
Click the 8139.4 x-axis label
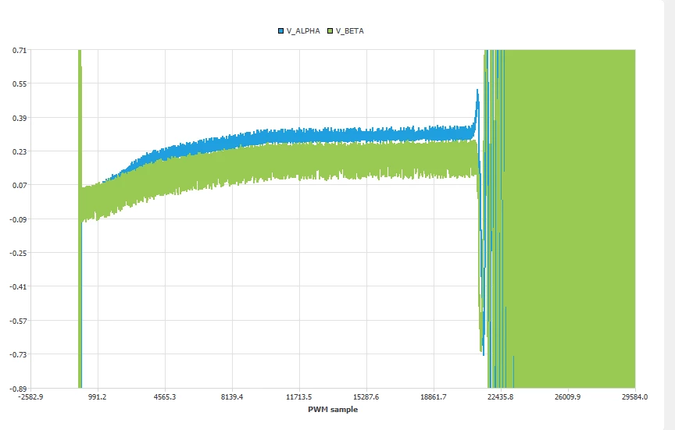click(232, 397)
